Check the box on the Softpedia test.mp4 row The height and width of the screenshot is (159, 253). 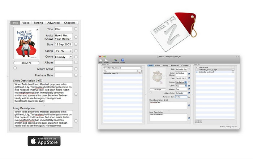(233, 72)
